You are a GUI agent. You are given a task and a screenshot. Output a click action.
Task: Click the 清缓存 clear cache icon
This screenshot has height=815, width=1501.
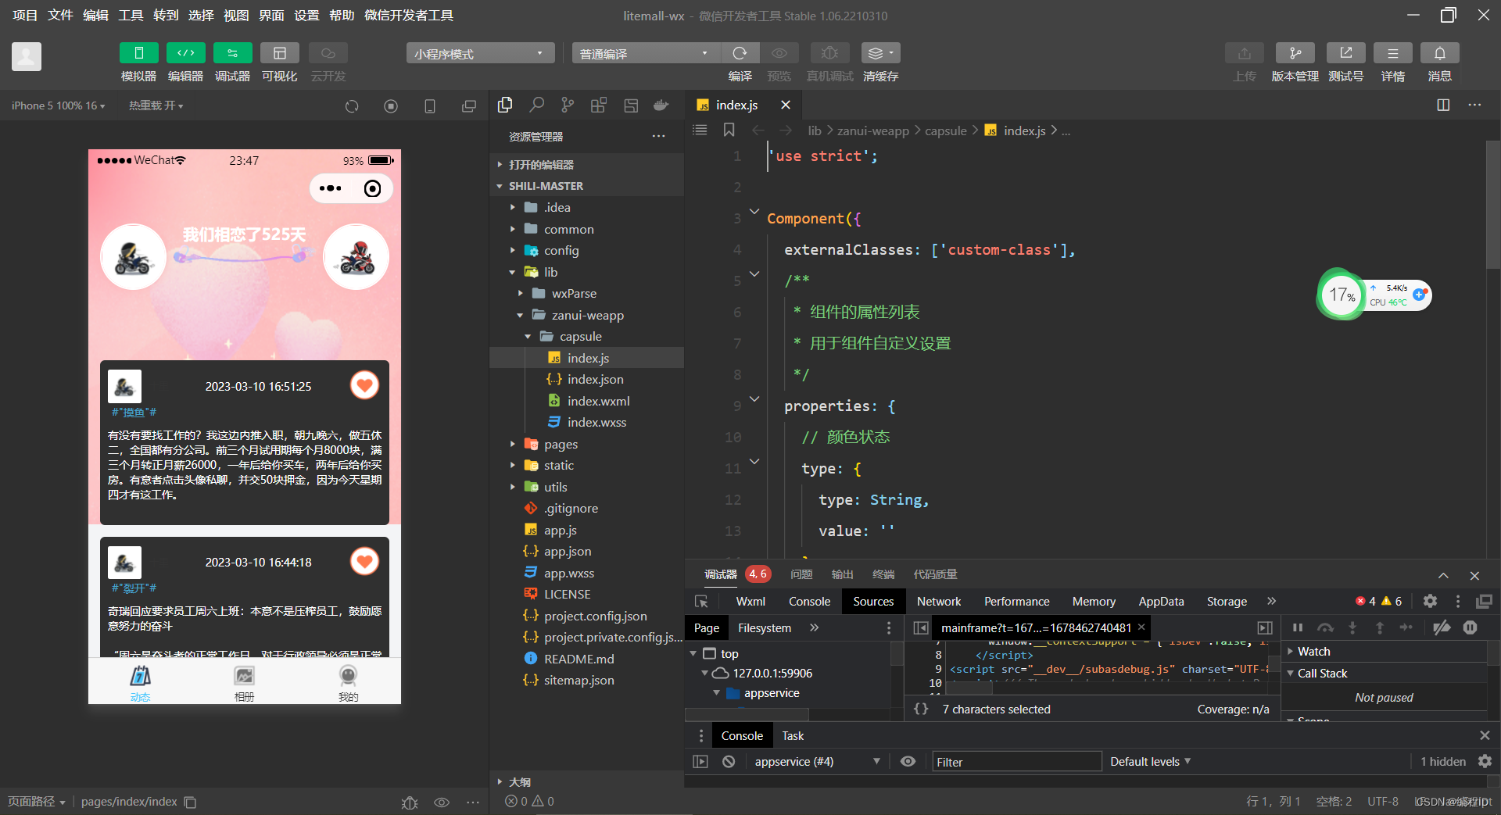(880, 53)
